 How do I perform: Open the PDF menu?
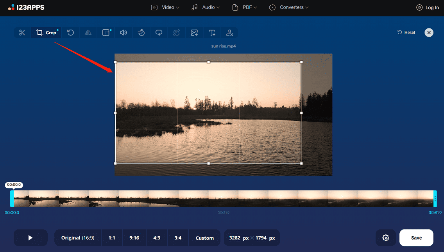244,7
